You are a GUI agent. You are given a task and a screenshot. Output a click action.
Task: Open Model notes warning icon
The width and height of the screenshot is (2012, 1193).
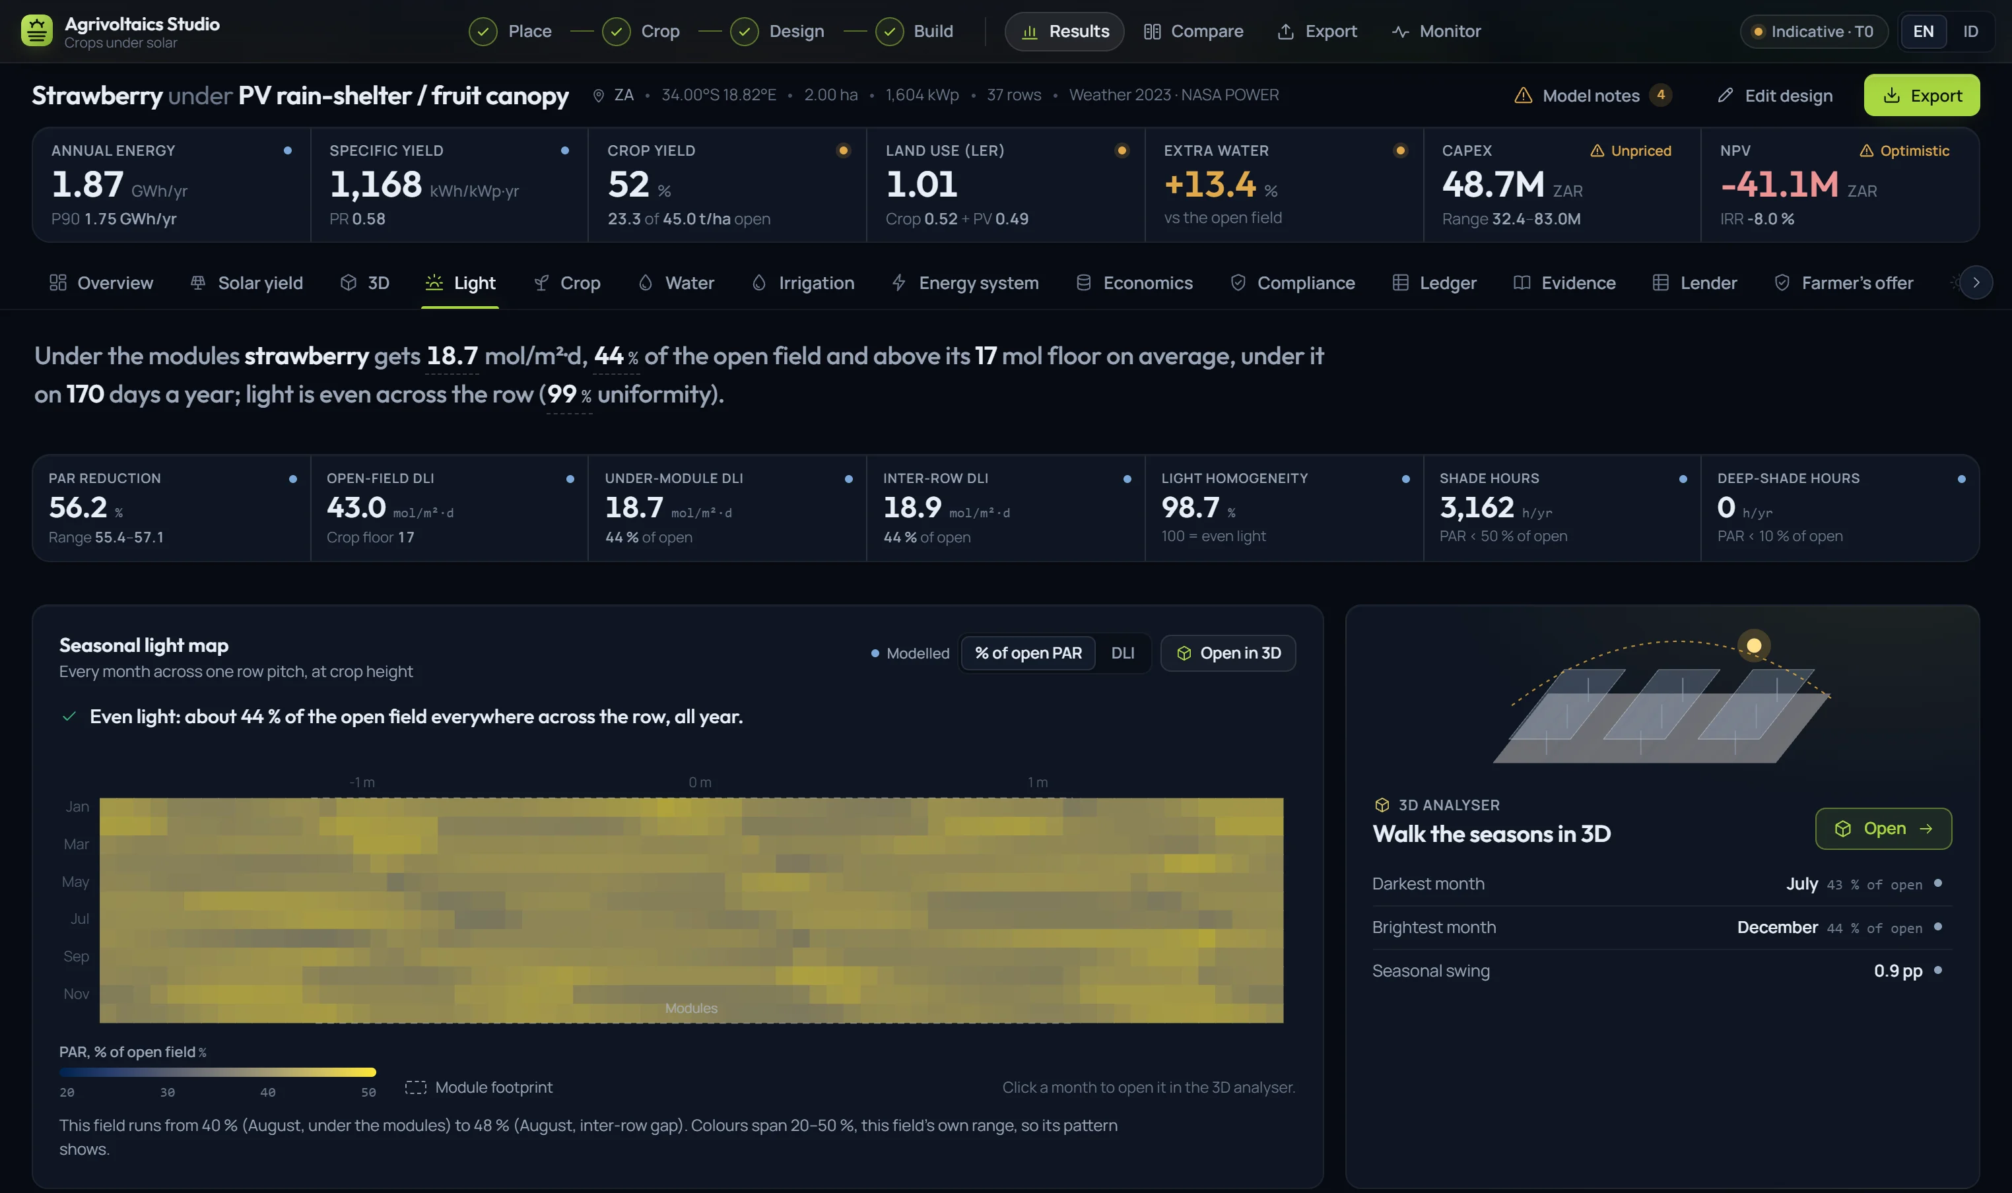[1523, 96]
